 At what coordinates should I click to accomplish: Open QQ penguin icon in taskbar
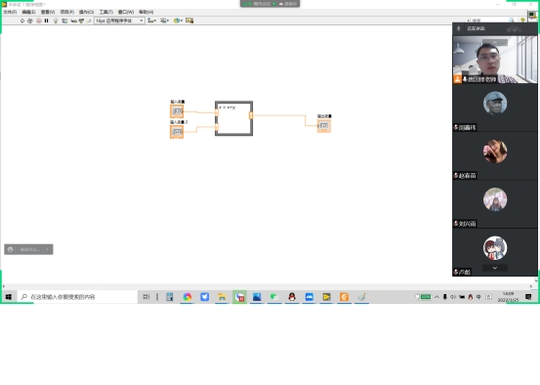(292, 297)
